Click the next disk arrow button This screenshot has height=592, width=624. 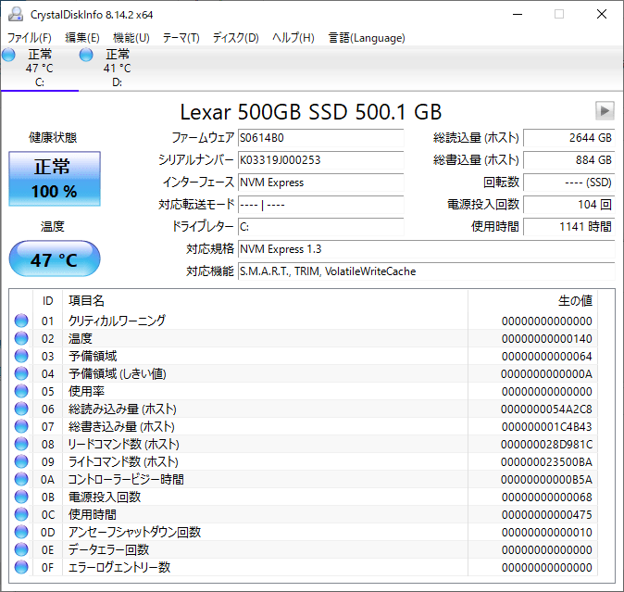(605, 110)
